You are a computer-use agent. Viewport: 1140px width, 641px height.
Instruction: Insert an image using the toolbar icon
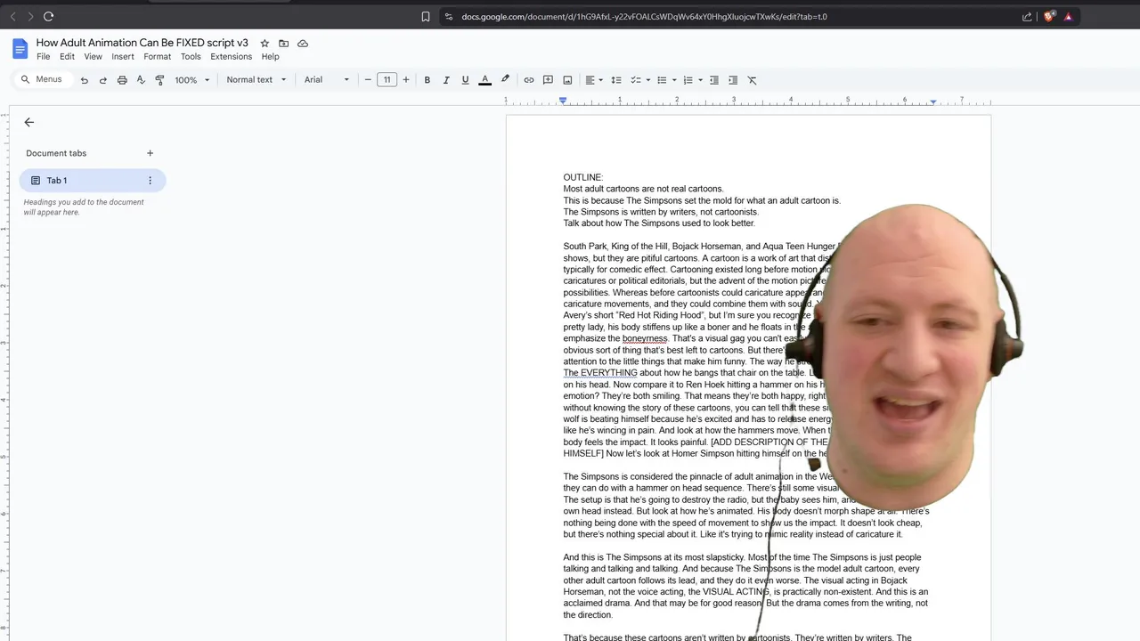567,80
